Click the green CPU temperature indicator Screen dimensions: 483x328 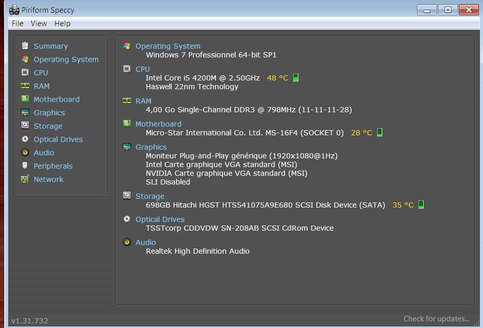click(x=296, y=78)
